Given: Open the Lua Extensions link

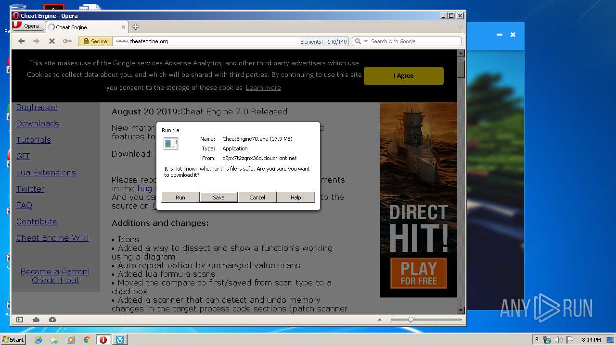Looking at the screenshot, I should click(x=46, y=173).
